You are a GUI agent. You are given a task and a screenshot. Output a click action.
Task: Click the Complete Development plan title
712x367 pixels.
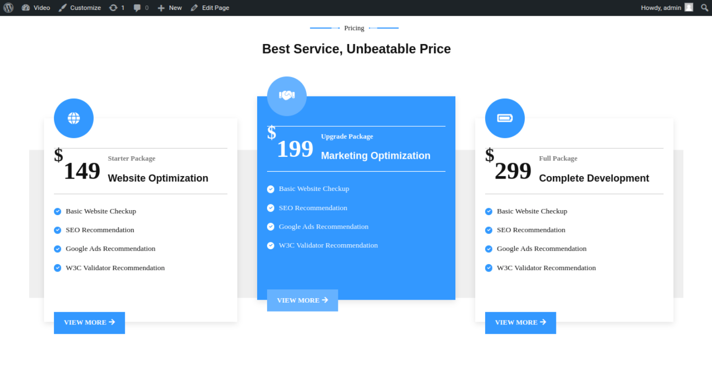pyautogui.click(x=594, y=178)
